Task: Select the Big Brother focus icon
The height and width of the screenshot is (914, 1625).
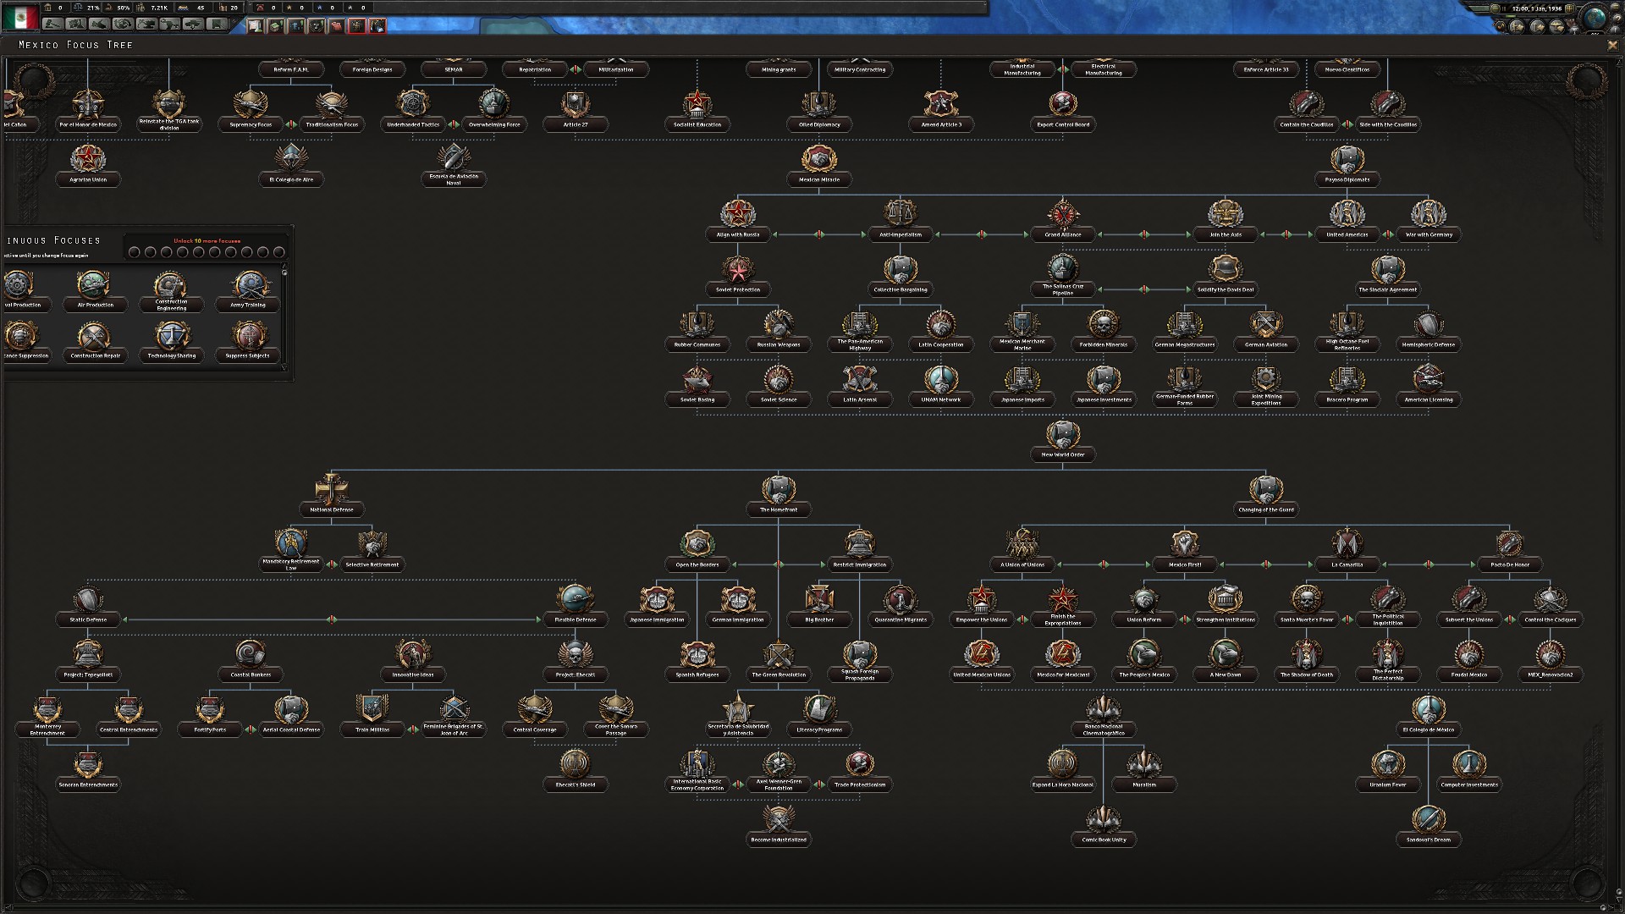Action: click(x=819, y=598)
